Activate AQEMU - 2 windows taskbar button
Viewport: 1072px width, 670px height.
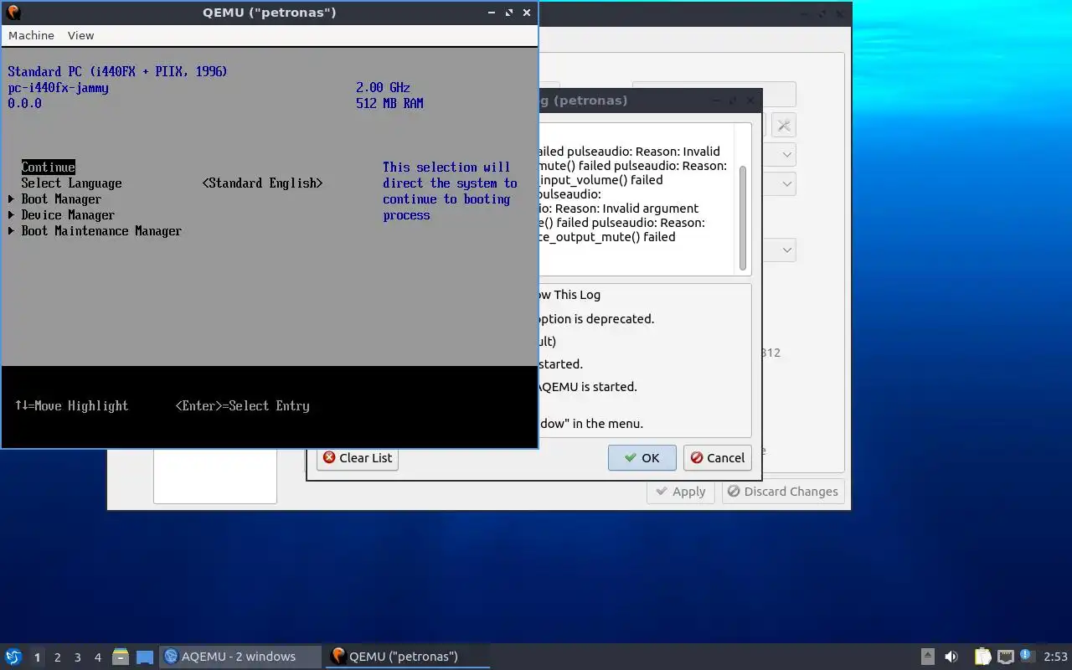point(240,657)
